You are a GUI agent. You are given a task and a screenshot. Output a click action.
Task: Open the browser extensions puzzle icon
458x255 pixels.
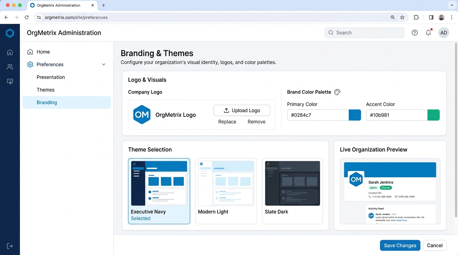[416, 17]
